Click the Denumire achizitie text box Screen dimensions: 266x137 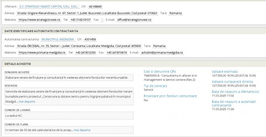(69, 78)
